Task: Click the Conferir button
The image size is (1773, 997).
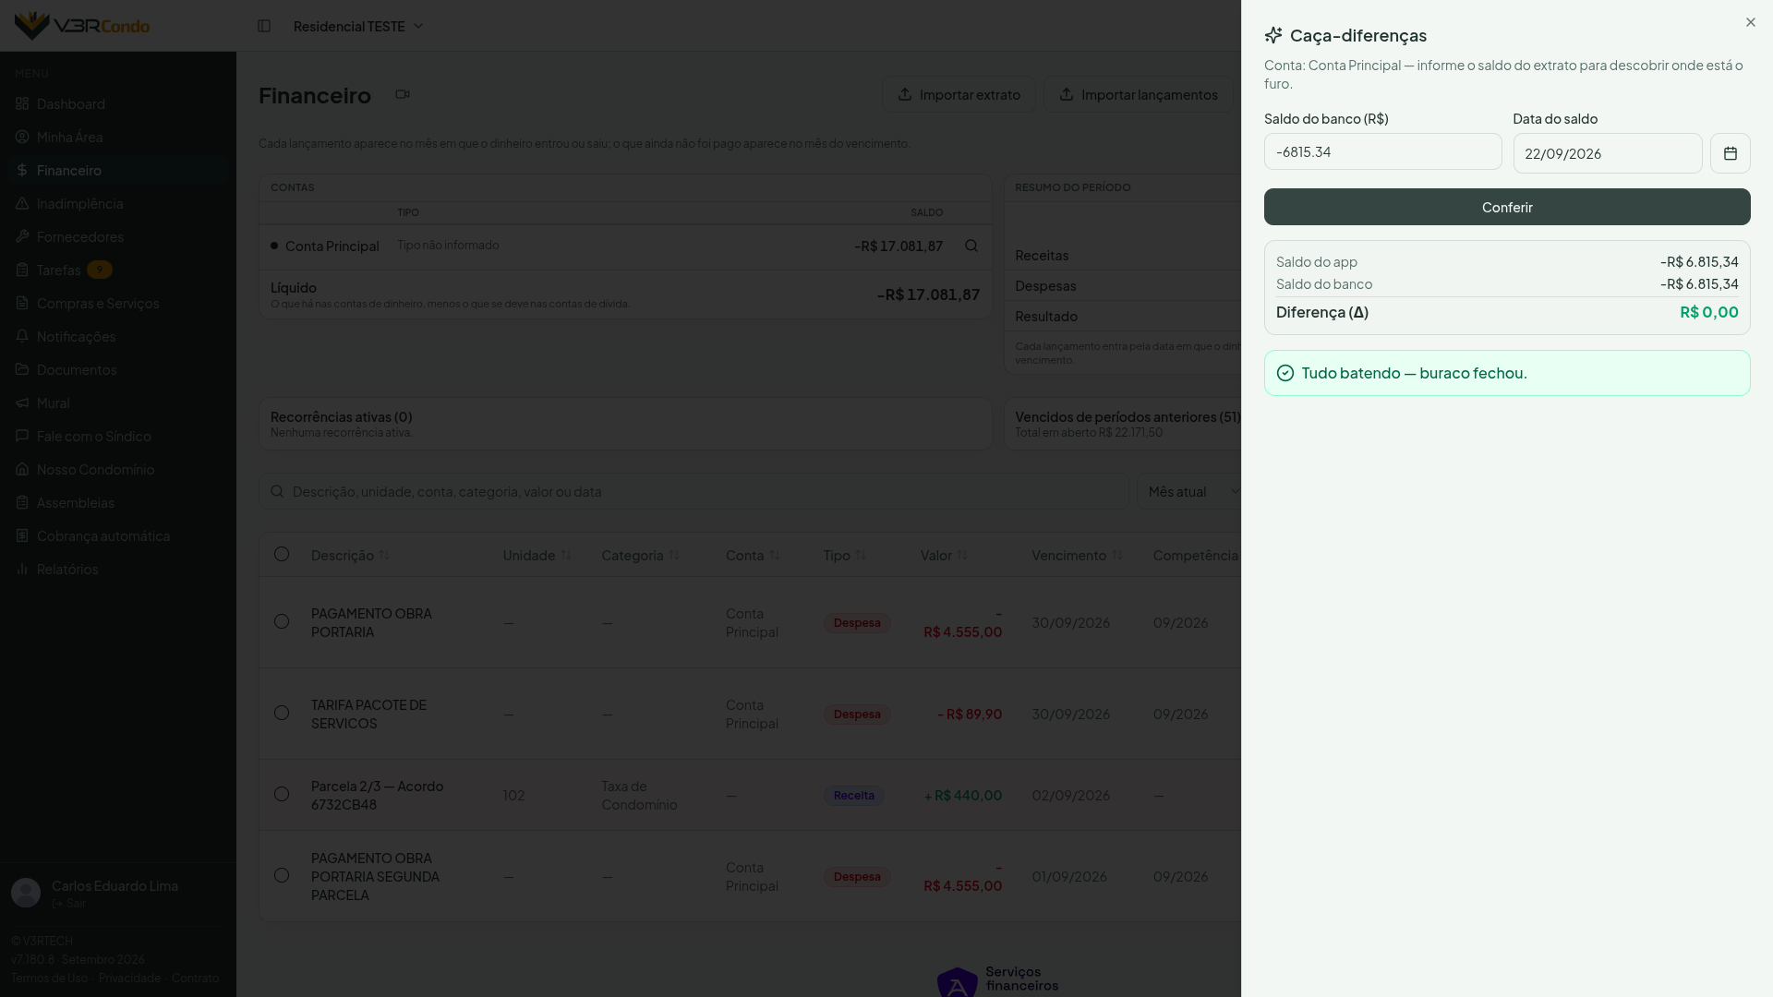Action: point(1507,207)
